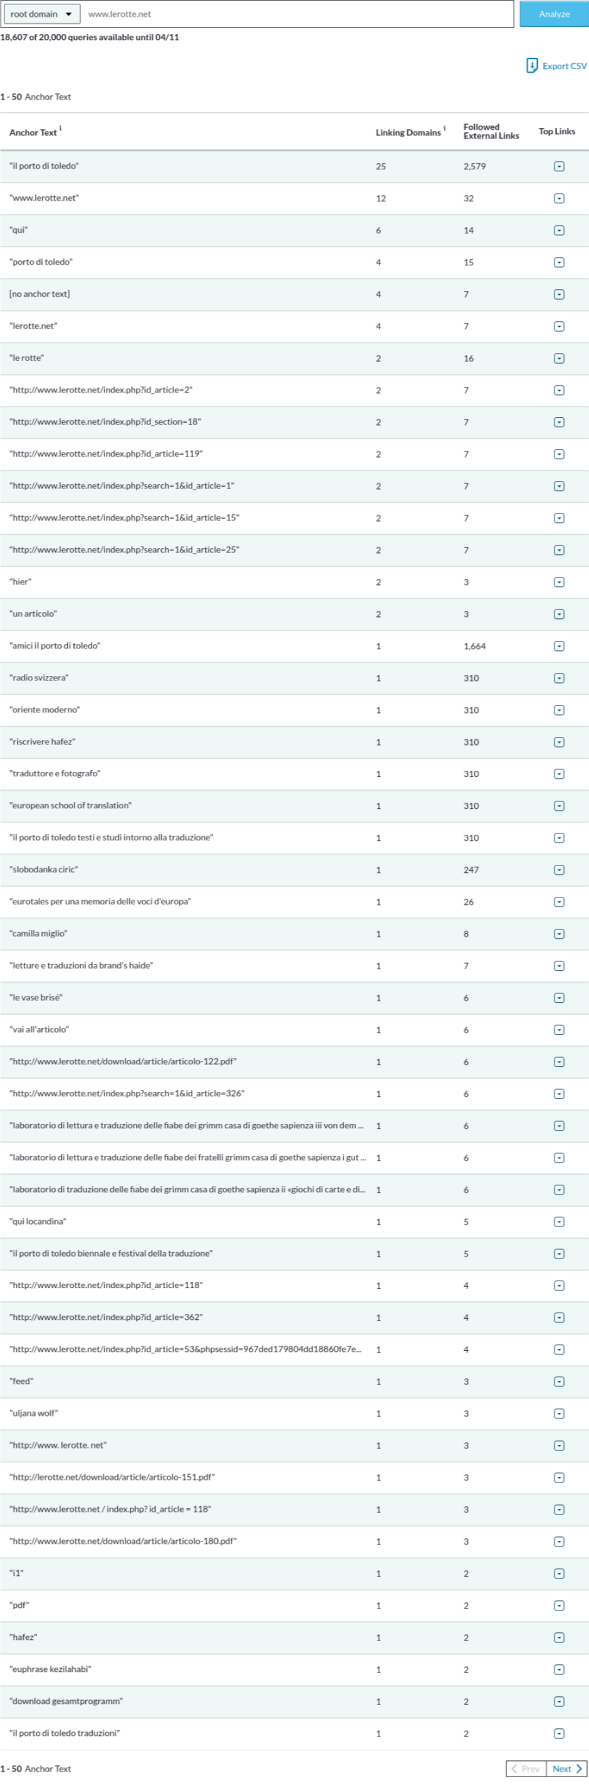The image size is (589, 1786).
Task: Expand top links for "radio svizzera" row
Action: pyautogui.click(x=558, y=678)
